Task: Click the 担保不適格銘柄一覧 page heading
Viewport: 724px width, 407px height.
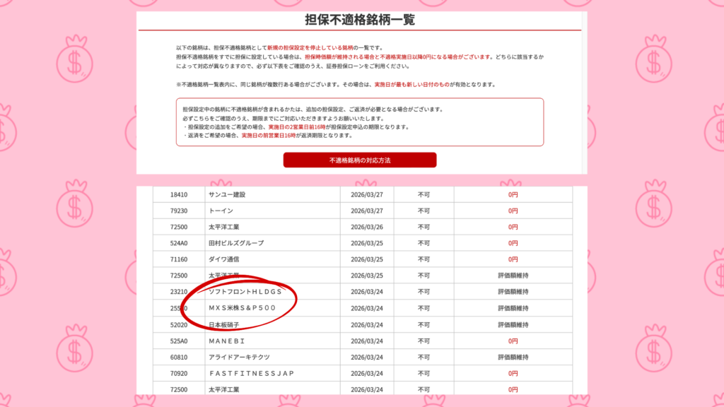Action: [360, 20]
